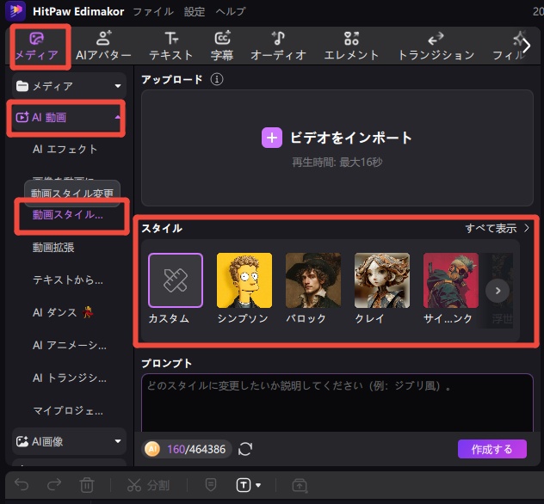Choose the サイ...ンク style thumbnail
544x504 pixels.
point(451,280)
